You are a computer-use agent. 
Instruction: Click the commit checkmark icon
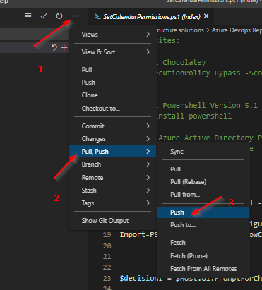[x=44, y=16]
